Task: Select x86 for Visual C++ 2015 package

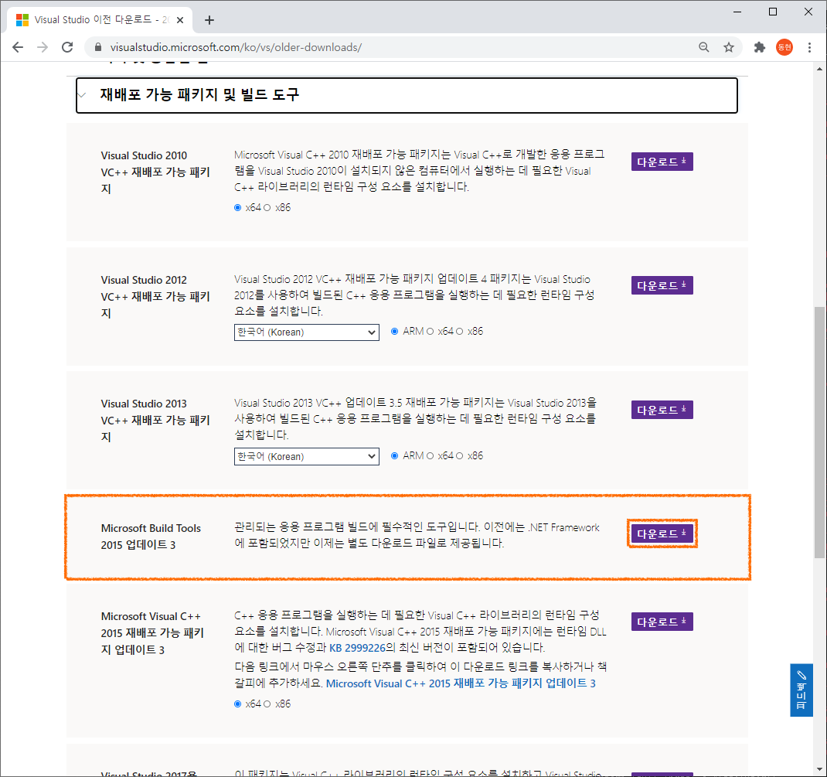Action: coord(267,704)
